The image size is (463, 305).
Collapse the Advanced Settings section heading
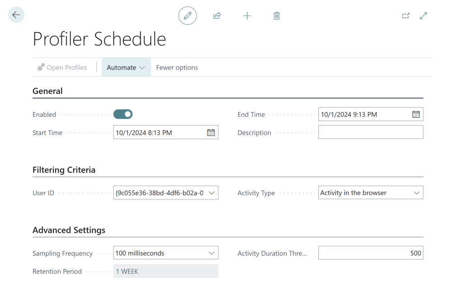(x=69, y=230)
